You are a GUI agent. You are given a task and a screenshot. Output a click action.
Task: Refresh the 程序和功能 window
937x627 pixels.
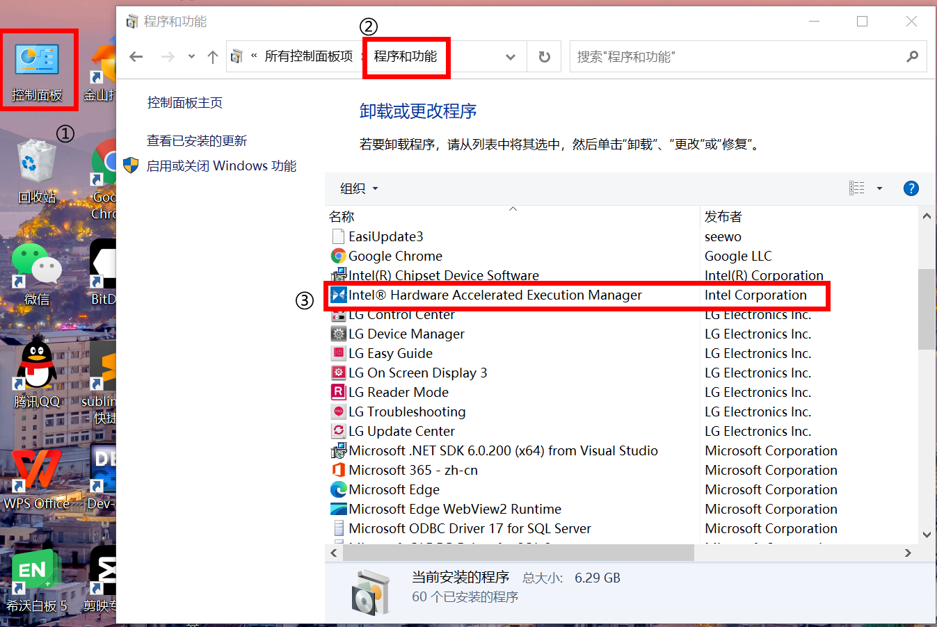tap(544, 57)
